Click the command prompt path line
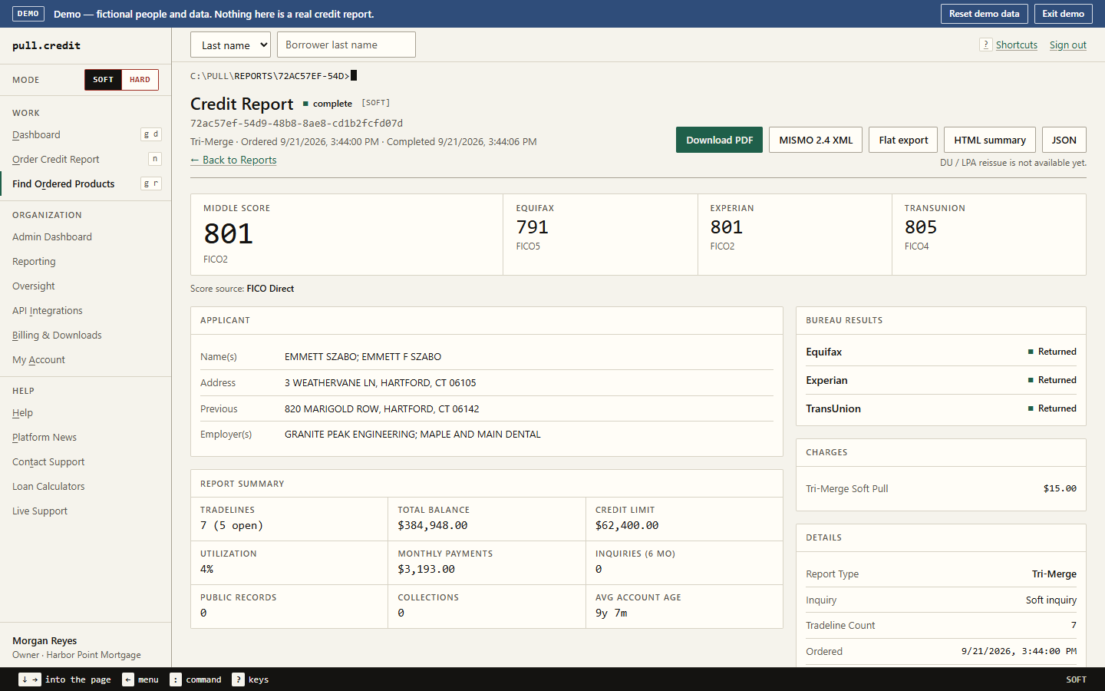This screenshot has height=691, width=1105. point(273,75)
